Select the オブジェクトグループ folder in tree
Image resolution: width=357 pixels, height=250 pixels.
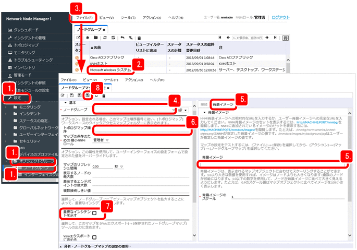[33, 161]
